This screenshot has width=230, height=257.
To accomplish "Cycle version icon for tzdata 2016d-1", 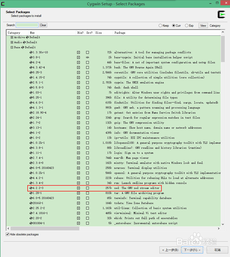I will pyautogui.click(x=31, y=203).
